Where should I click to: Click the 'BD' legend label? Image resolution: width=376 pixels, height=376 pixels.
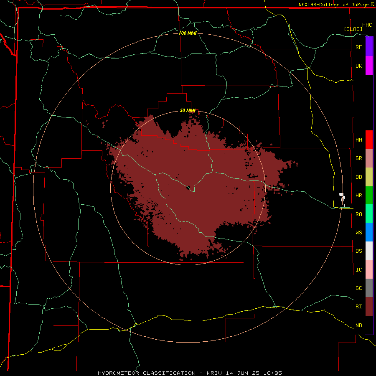point(358,177)
